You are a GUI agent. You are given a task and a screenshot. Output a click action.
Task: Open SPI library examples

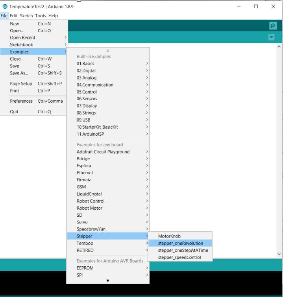coord(108,275)
